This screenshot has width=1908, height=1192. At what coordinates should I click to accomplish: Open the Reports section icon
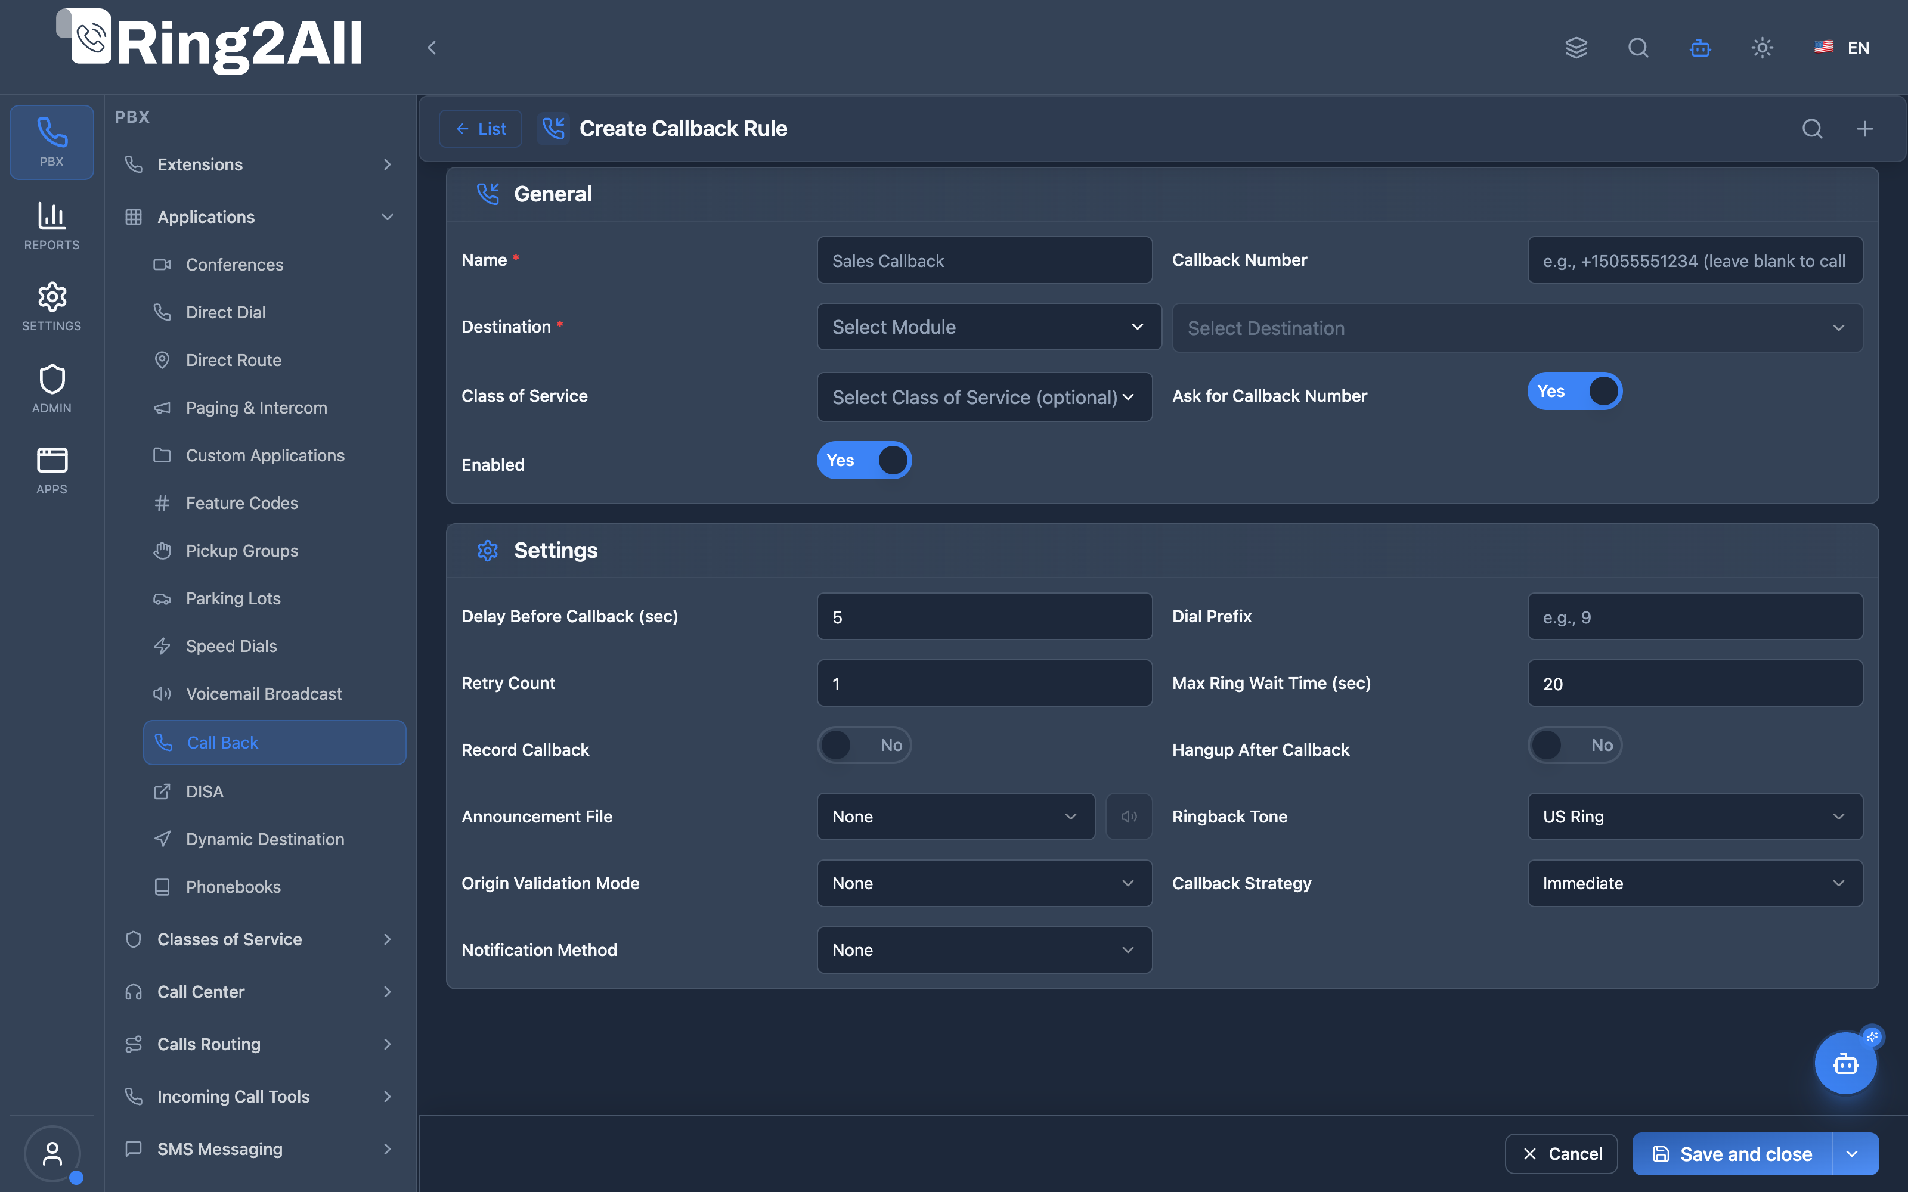point(51,226)
